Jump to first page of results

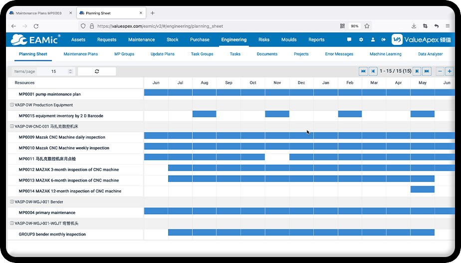tap(363, 71)
